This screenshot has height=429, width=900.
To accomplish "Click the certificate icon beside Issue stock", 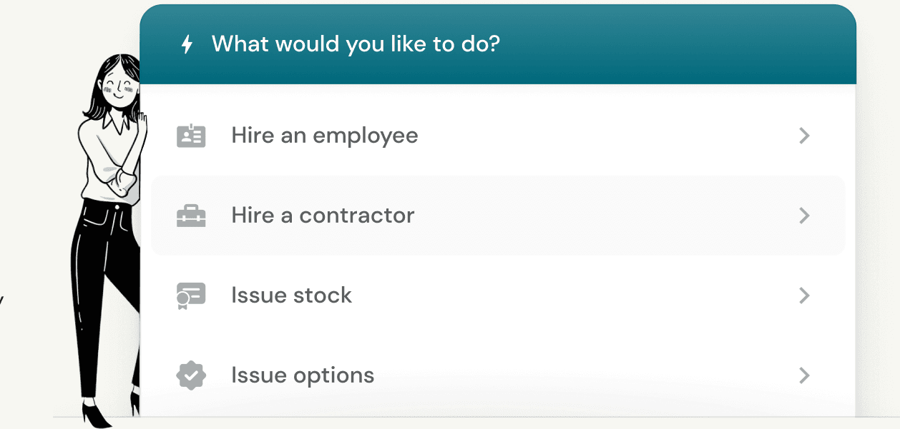I will coord(191,296).
